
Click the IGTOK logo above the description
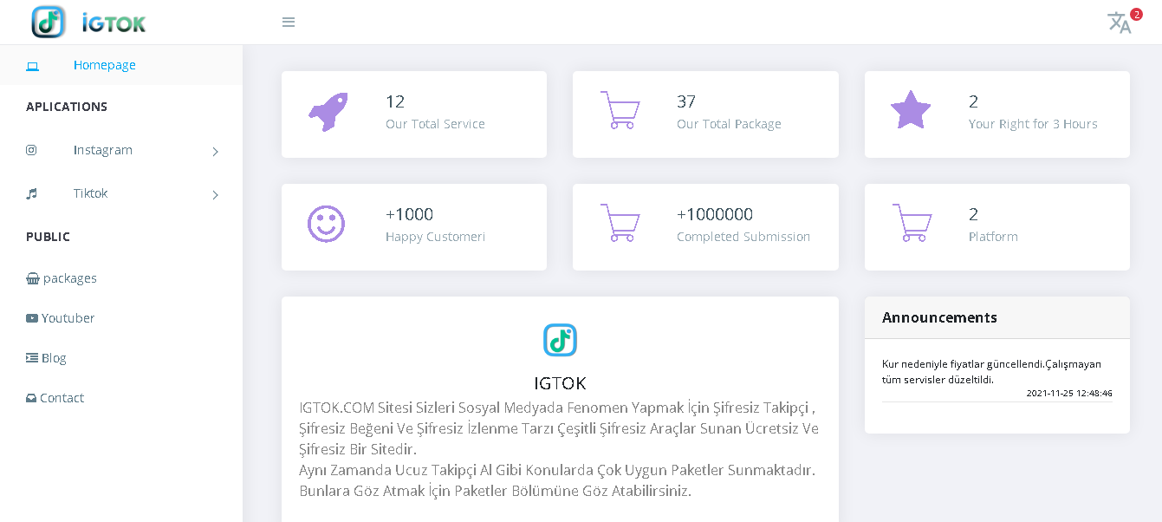(560, 340)
